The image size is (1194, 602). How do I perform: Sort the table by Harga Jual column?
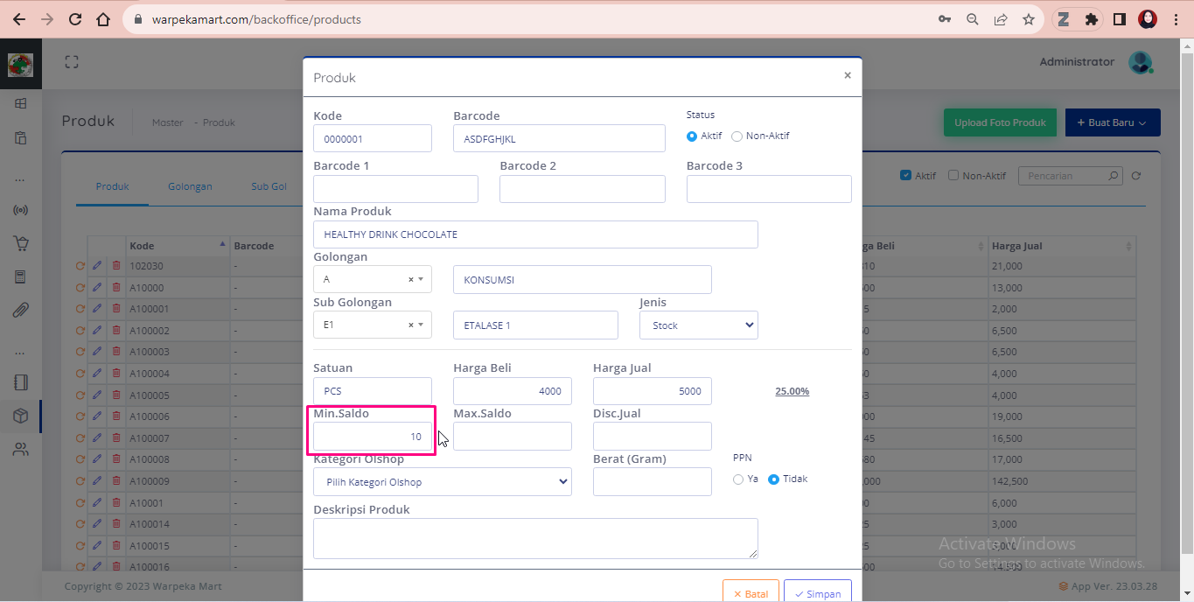point(1062,246)
